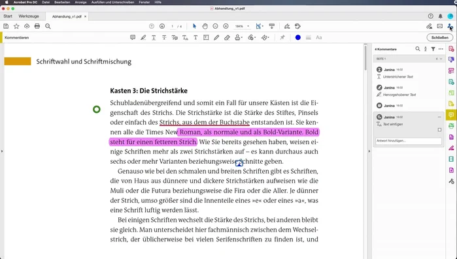
Task: Open the help question mark icon
Action: (430, 16)
